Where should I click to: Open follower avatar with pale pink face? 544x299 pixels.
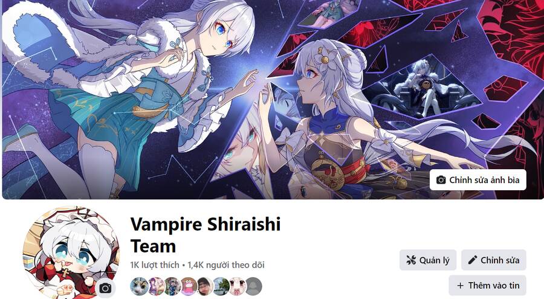coord(238,286)
